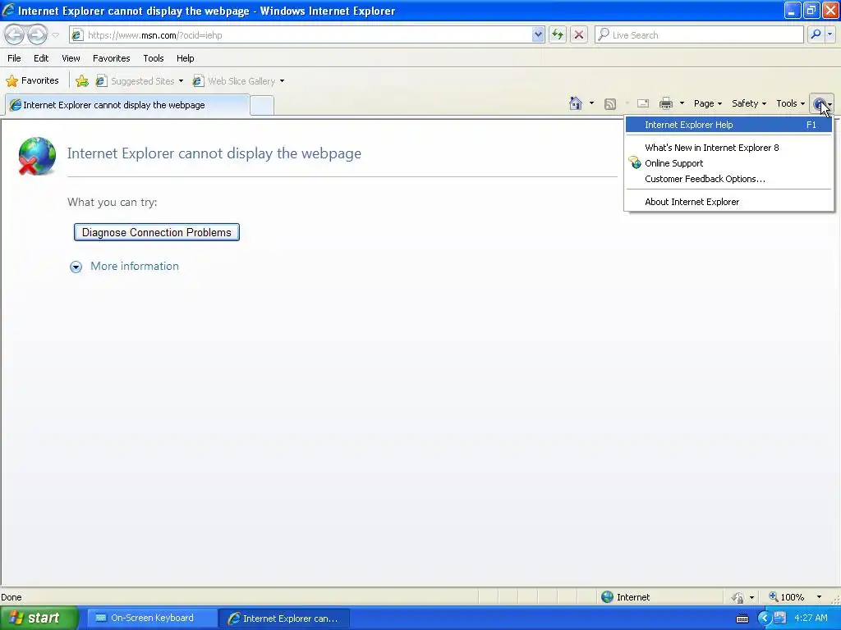Choose About Internet Explorer menu item
The width and height of the screenshot is (841, 630).
728,202
